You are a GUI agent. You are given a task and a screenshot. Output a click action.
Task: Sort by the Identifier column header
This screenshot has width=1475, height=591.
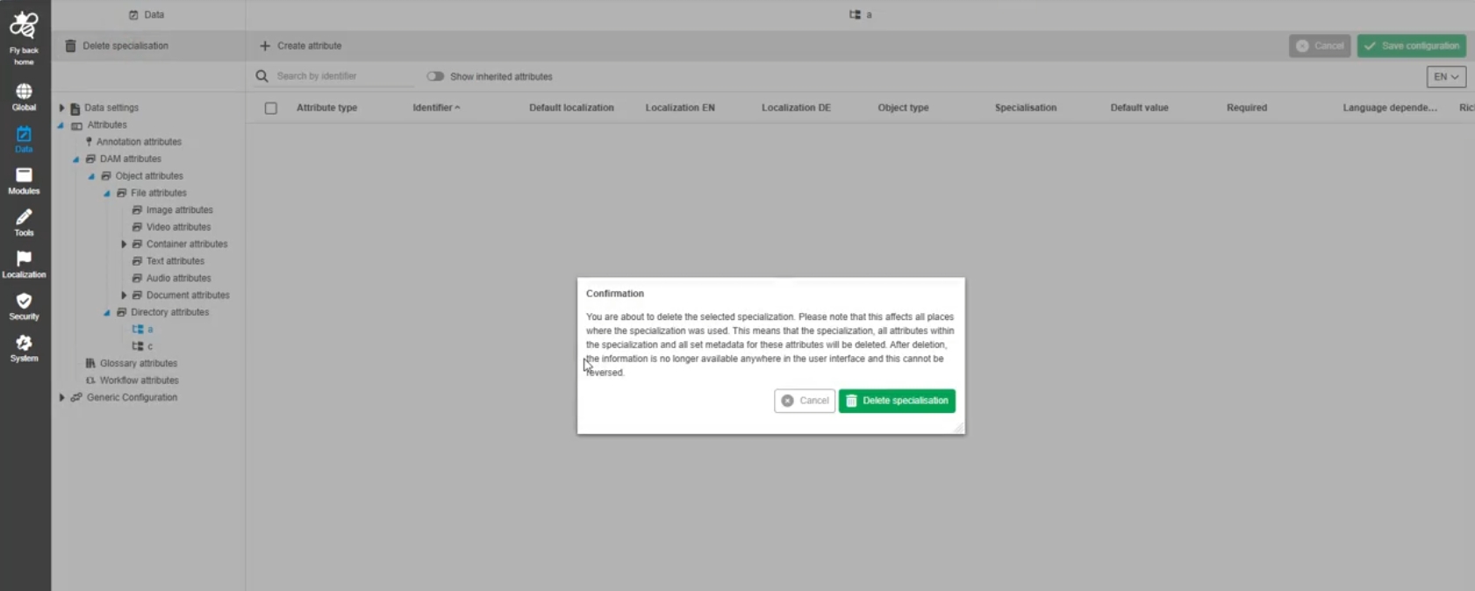point(435,108)
